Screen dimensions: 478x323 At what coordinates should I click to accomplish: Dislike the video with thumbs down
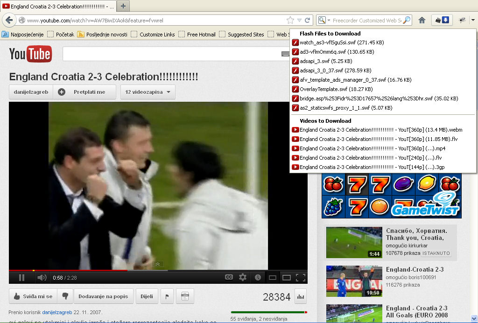click(65, 296)
